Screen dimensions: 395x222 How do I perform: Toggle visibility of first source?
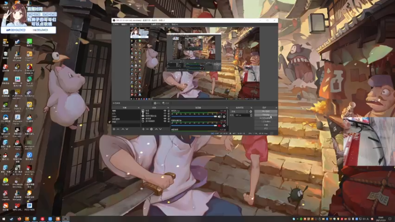pyautogui.click(x=165, y=111)
